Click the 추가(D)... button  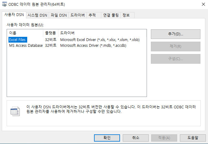[175, 34]
